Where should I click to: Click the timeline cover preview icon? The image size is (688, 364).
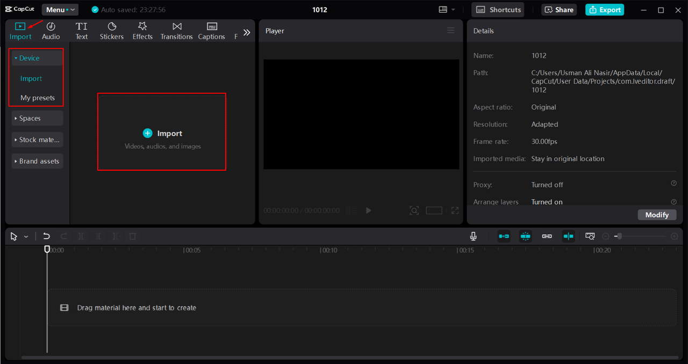coord(590,236)
